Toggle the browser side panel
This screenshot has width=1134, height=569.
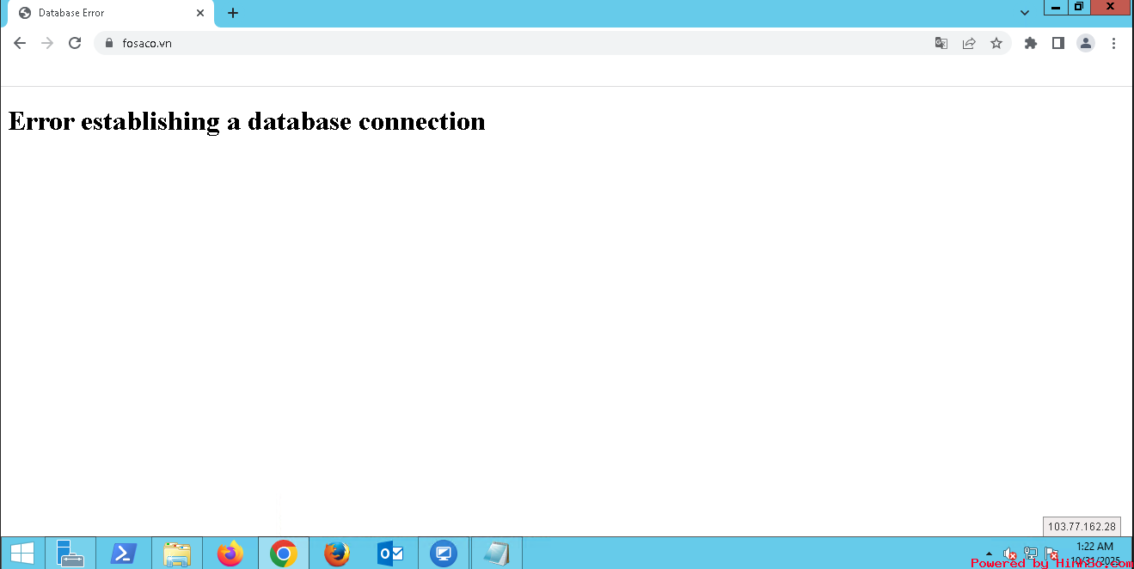pyautogui.click(x=1058, y=43)
